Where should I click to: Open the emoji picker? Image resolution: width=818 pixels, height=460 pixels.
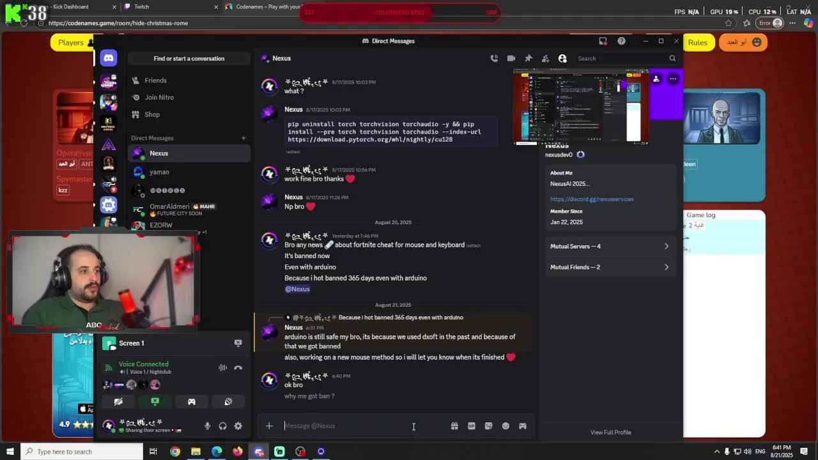pyautogui.click(x=505, y=426)
